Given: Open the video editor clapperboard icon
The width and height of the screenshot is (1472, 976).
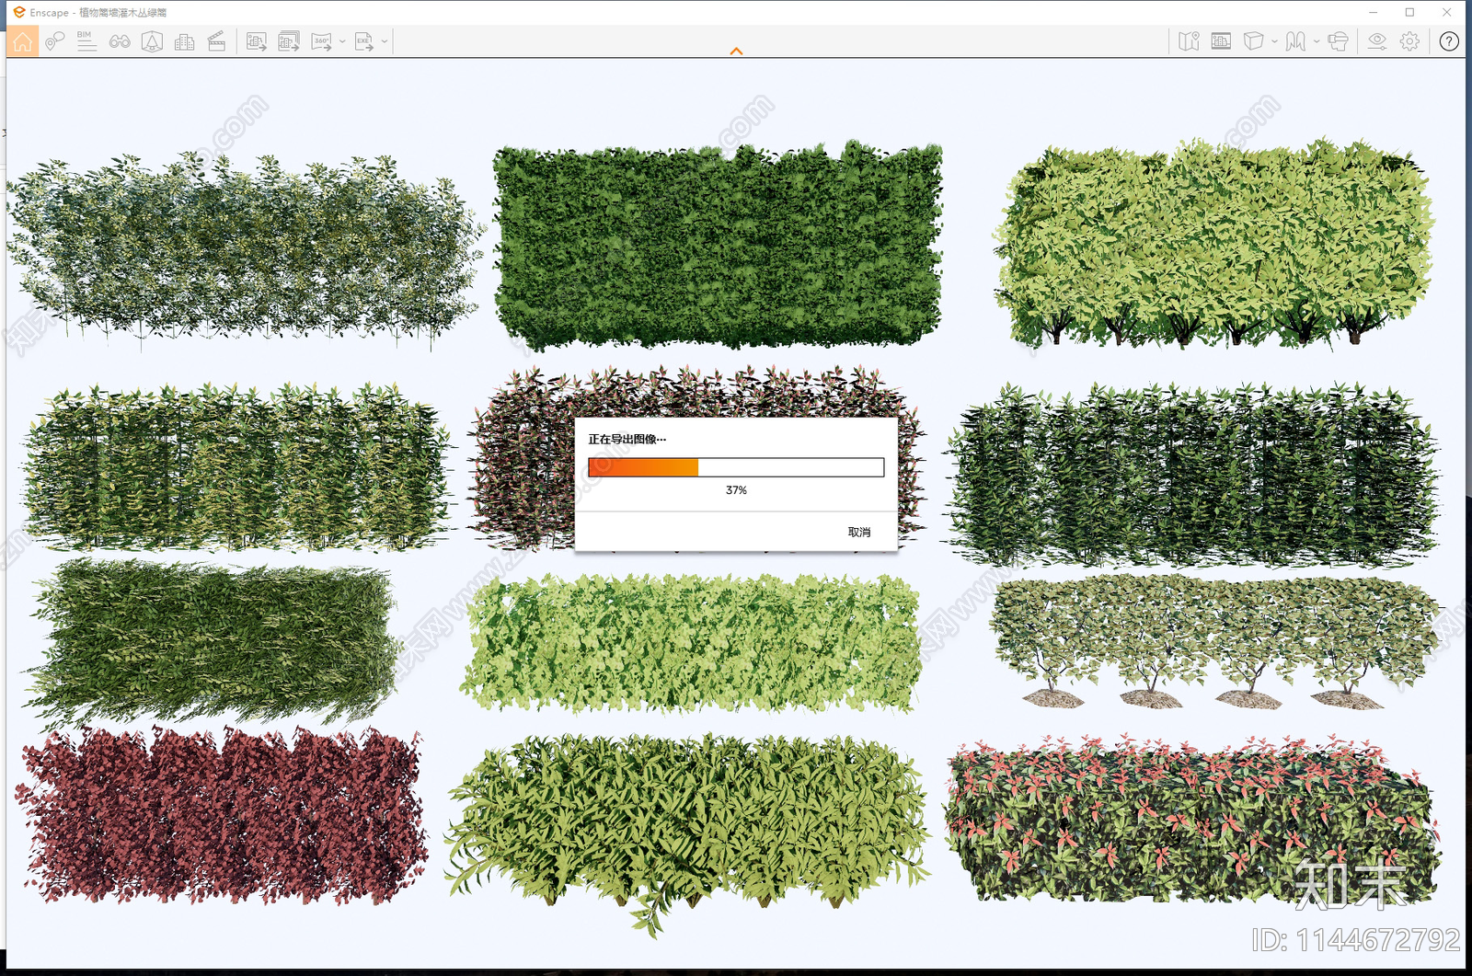Looking at the screenshot, I should [216, 41].
